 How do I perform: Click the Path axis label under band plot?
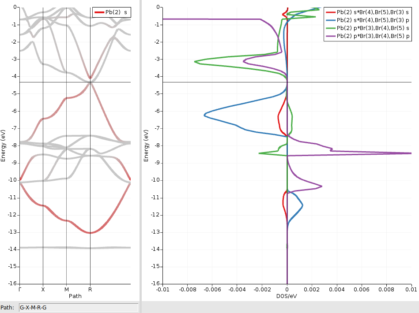75,296
